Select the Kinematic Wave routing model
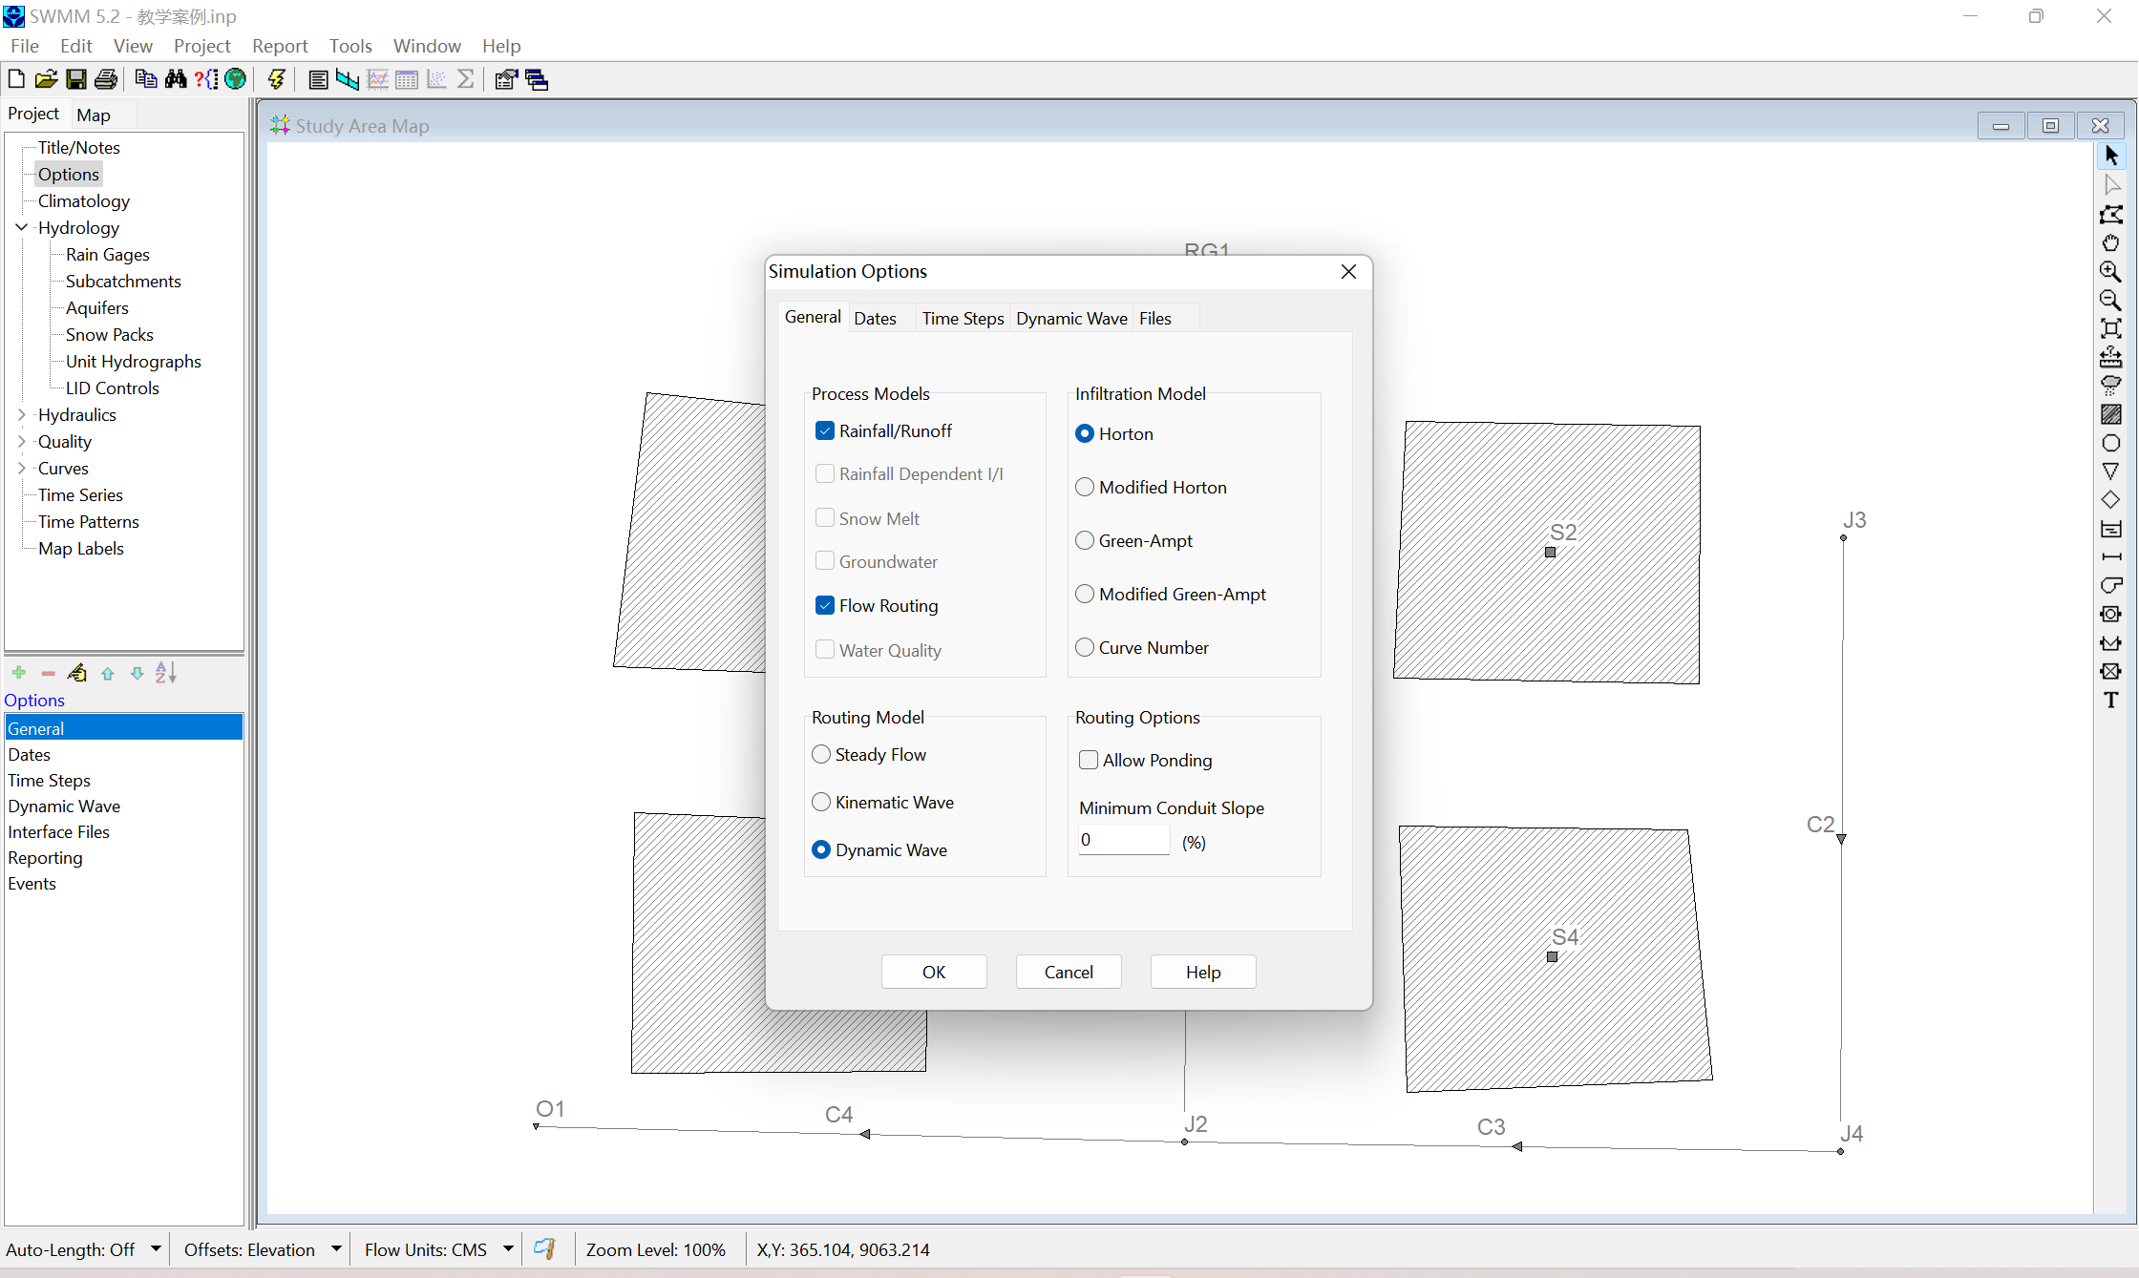Viewport: 2139px width, 1278px height. (821, 802)
